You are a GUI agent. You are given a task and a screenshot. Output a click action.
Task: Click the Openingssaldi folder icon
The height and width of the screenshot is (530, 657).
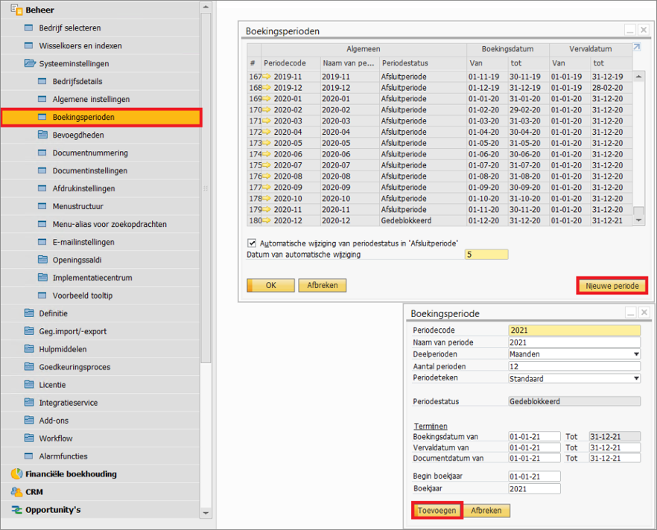[x=42, y=260]
